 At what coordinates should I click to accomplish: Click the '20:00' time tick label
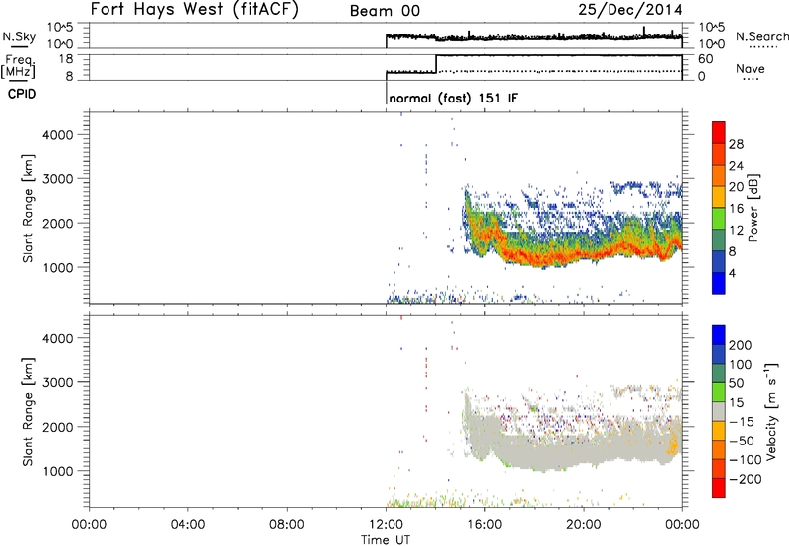pyautogui.click(x=583, y=525)
